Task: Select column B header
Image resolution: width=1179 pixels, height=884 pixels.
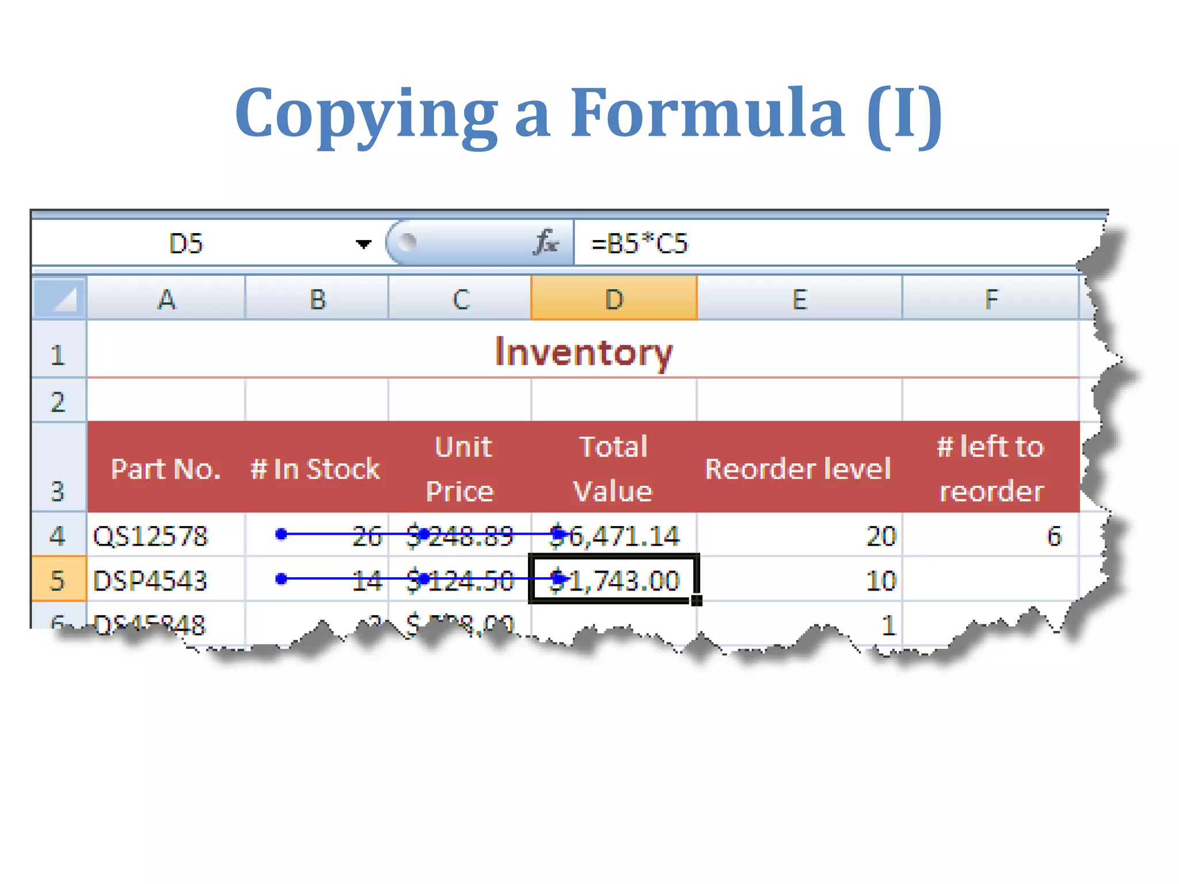Action: coord(317,298)
